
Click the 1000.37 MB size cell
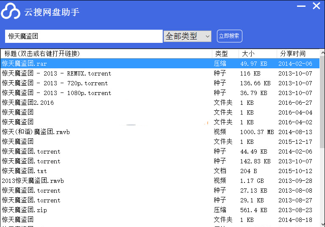click(x=257, y=132)
